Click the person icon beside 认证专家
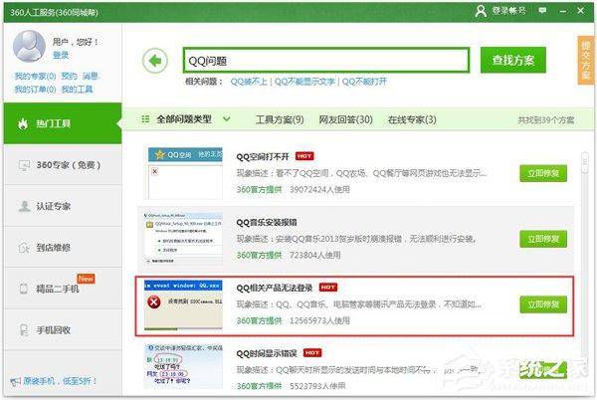Screen dimensions: 597x400 coord(24,206)
